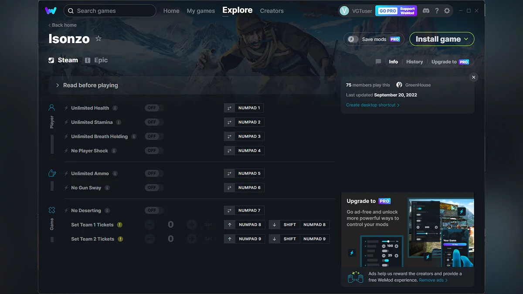Click the Set Team 1 Tickets warning icon
Image resolution: width=523 pixels, height=294 pixels.
(x=120, y=225)
